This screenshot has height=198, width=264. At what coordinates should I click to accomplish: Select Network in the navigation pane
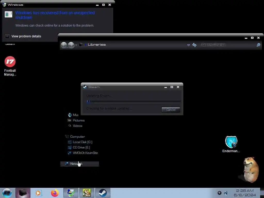(79, 164)
